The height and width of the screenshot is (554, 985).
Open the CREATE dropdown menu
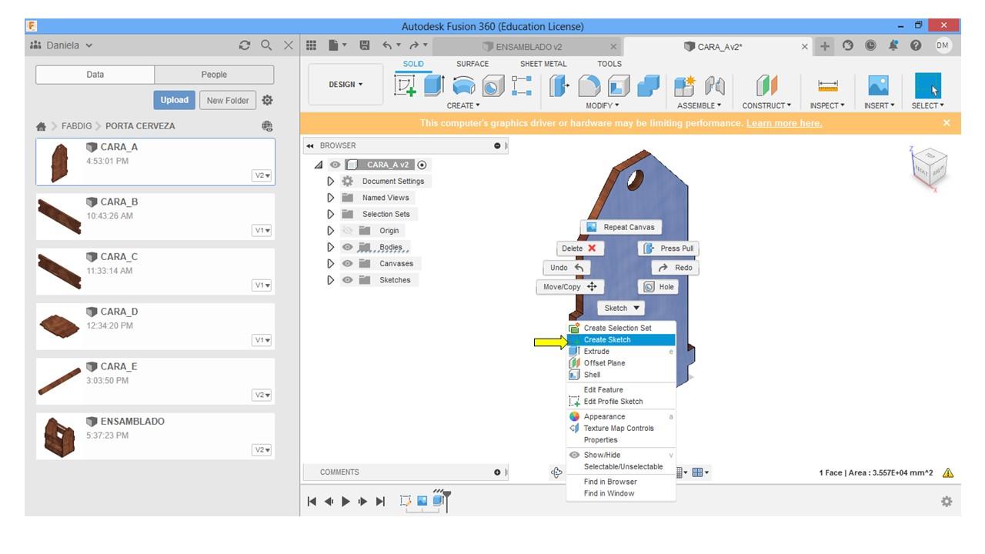[x=463, y=105]
